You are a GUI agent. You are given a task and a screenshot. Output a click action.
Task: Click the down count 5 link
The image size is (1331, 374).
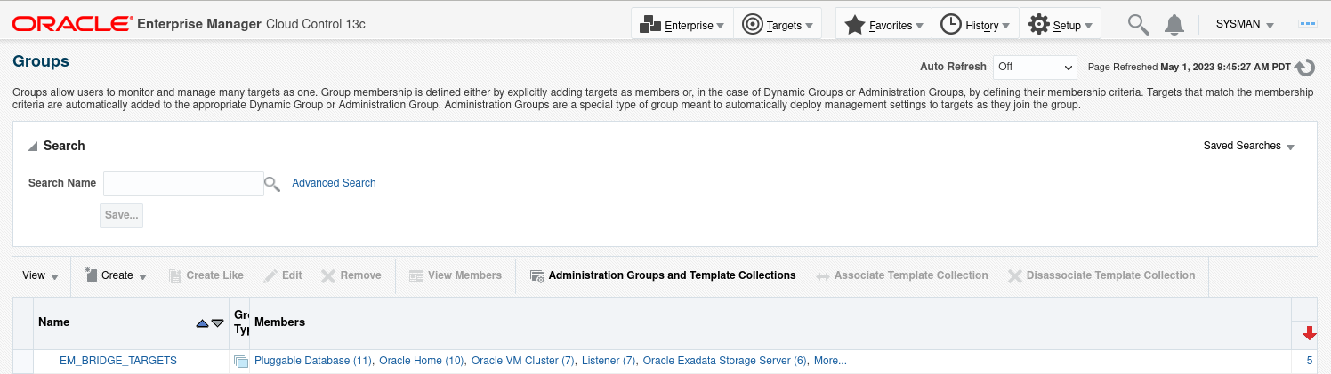point(1310,361)
